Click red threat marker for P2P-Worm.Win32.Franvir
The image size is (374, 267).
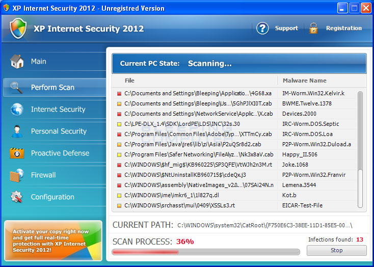click(119, 175)
